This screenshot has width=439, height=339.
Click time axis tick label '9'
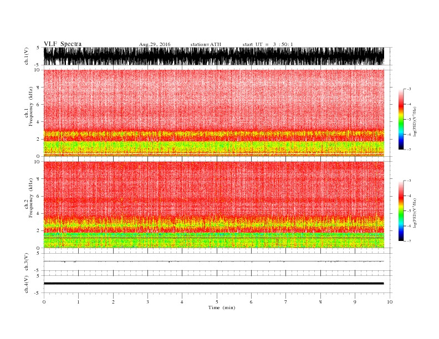(355, 302)
